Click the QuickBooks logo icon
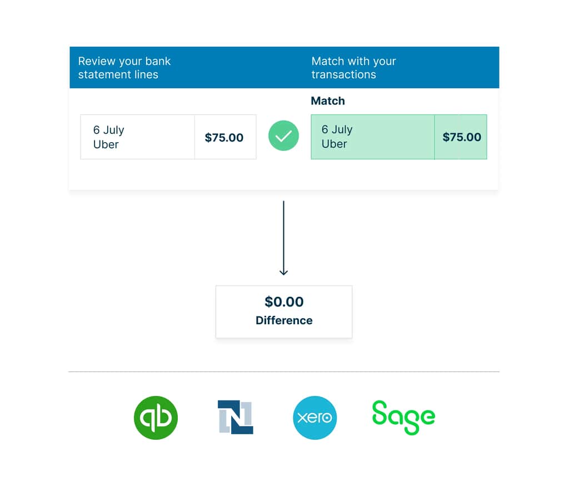 click(156, 418)
